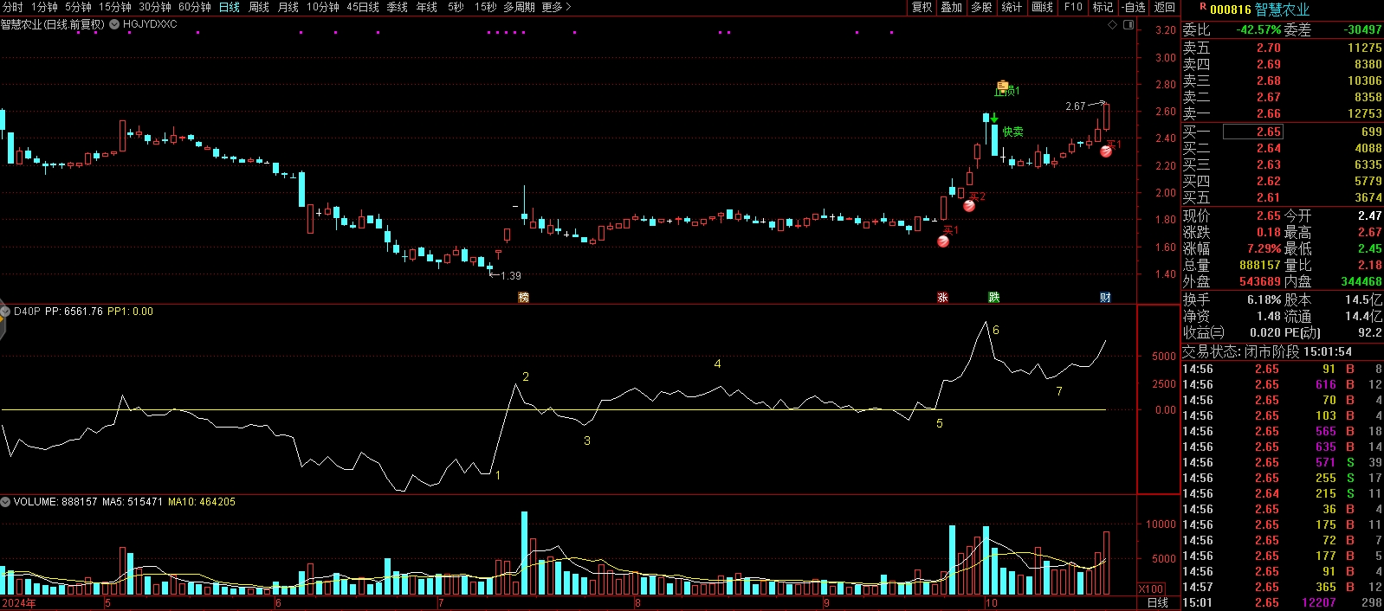Switch to 季线 quarterly chart
The image size is (1384, 611).
[398, 7]
